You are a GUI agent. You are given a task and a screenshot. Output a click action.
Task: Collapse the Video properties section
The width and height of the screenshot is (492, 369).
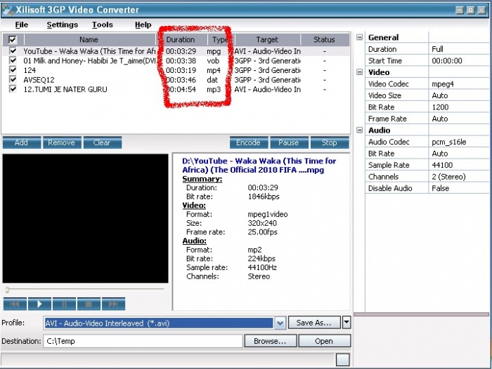[x=360, y=72]
